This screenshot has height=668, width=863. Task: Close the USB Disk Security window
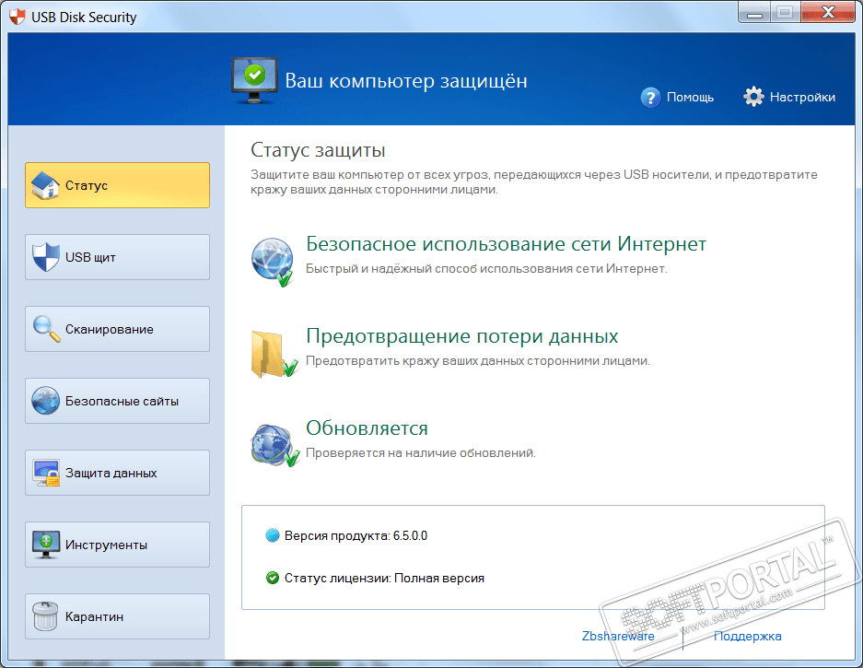(x=828, y=12)
